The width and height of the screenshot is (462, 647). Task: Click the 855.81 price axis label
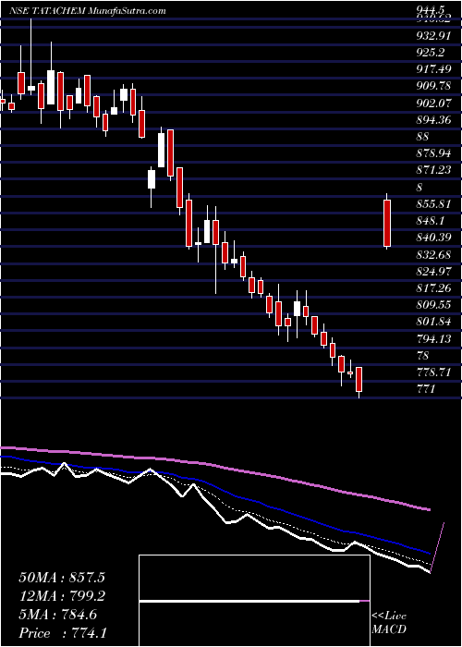[x=432, y=204]
